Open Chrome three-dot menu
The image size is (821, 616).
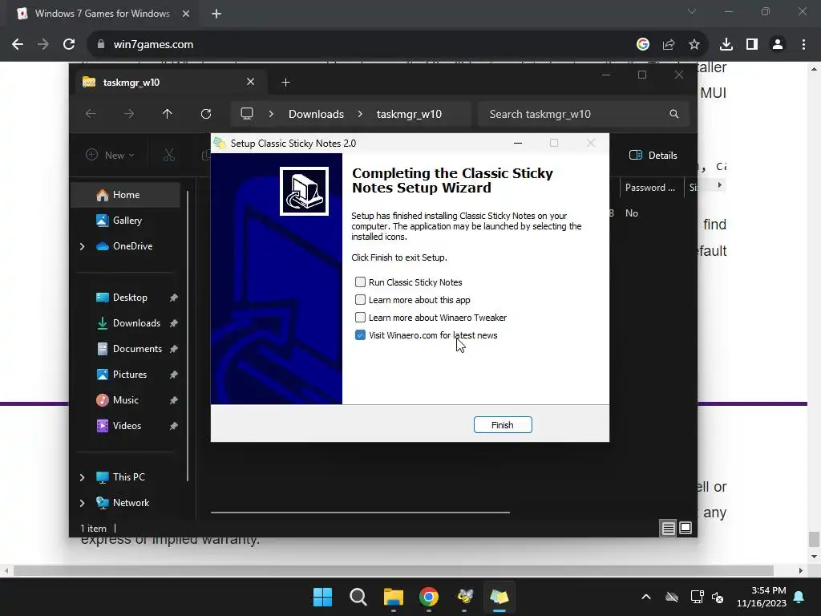point(803,45)
